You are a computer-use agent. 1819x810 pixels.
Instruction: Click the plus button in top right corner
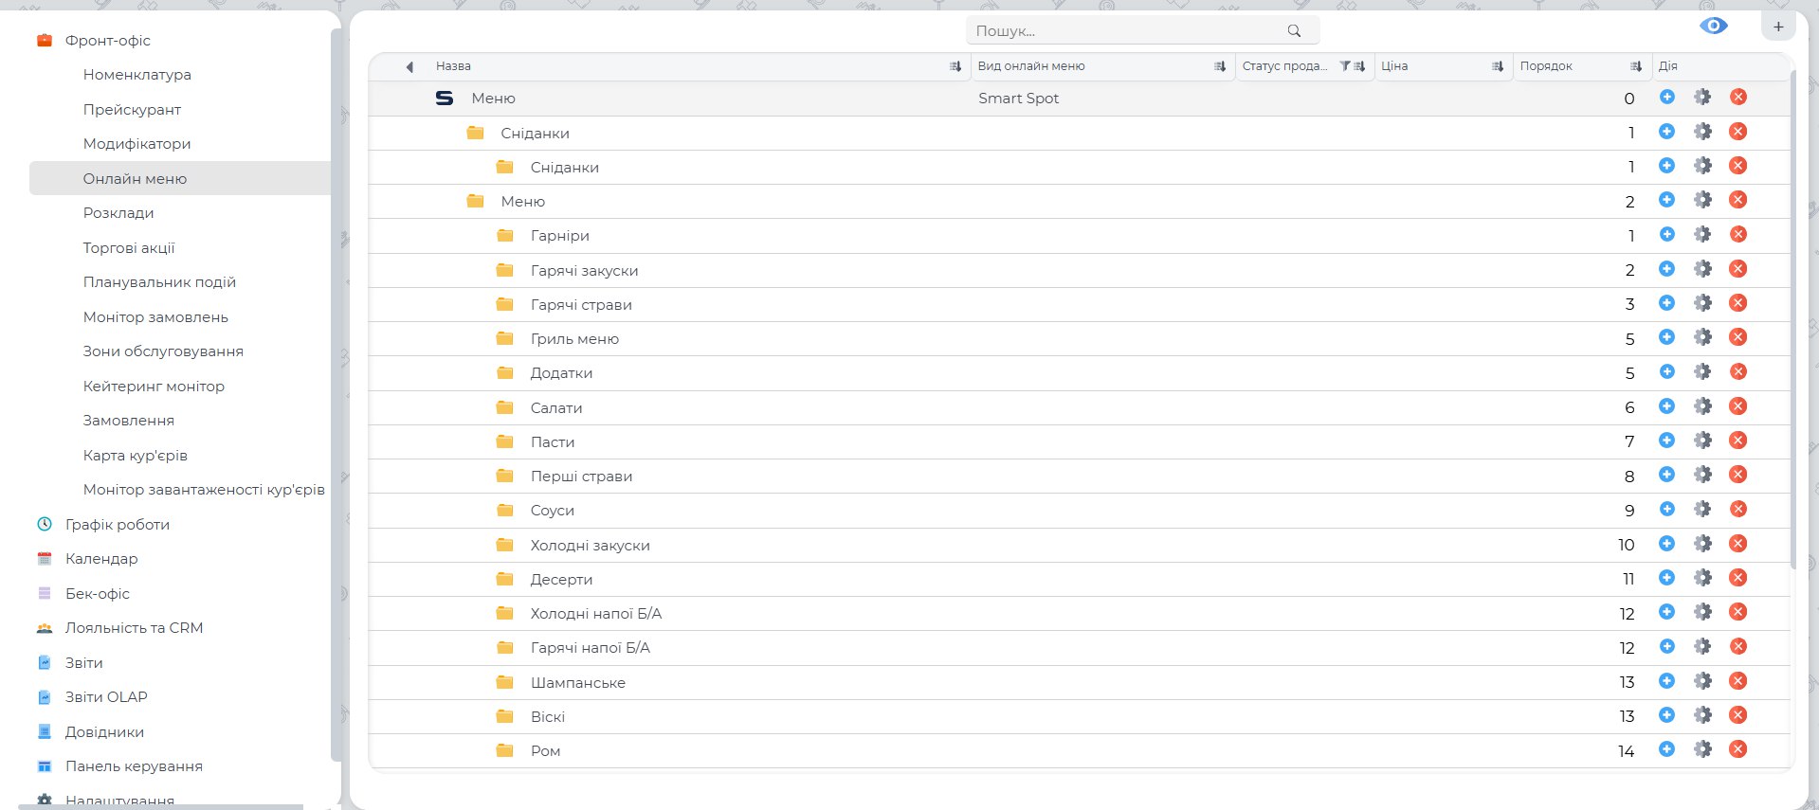point(1778,27)
